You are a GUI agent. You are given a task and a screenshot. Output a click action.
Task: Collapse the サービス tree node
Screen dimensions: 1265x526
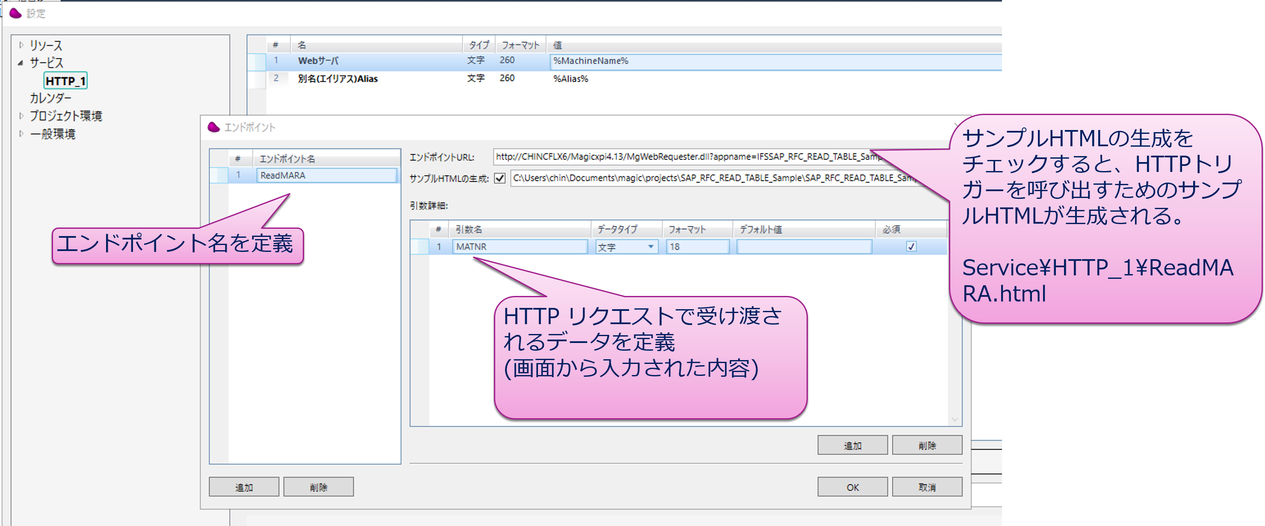(21, 63)
